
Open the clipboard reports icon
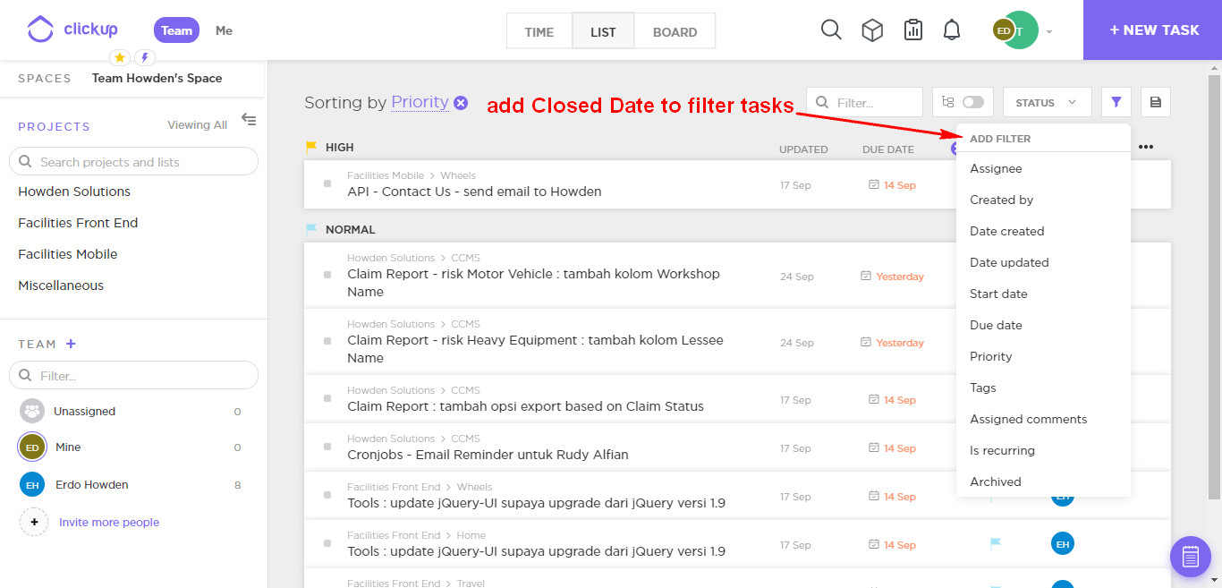point(912,30)
